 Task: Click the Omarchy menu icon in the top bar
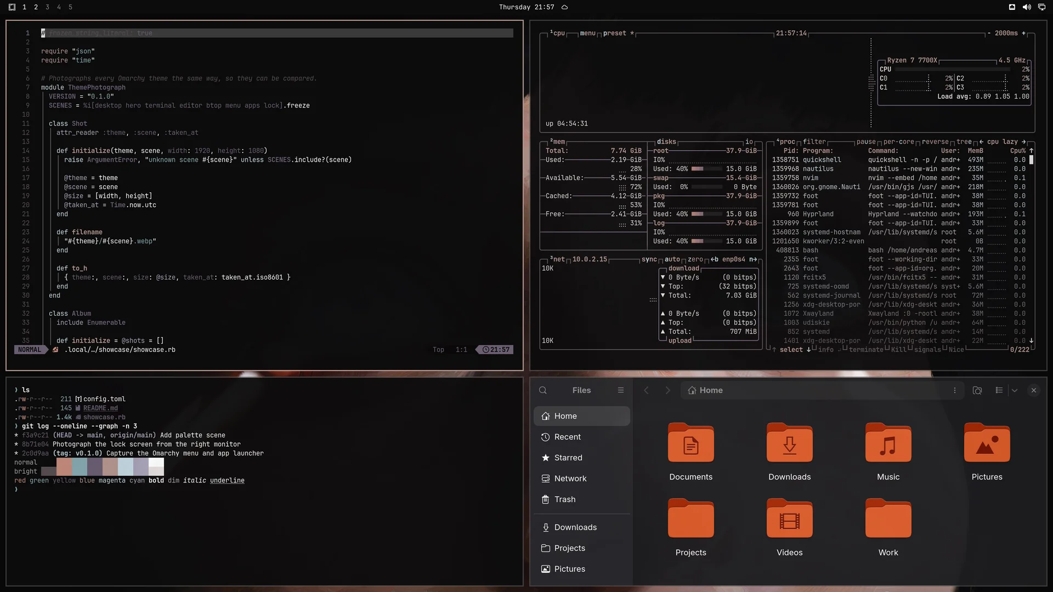[12, 7]
